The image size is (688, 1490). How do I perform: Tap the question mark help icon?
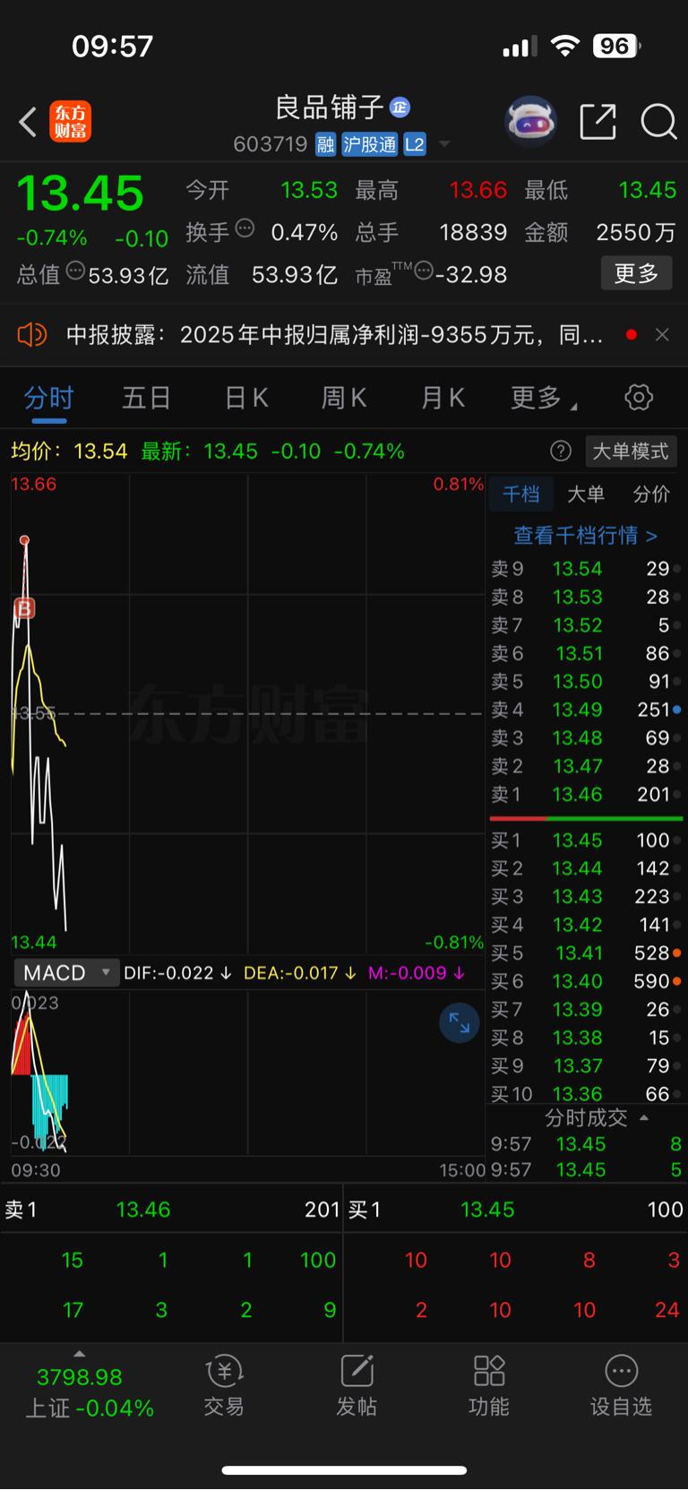pos(561,451)
